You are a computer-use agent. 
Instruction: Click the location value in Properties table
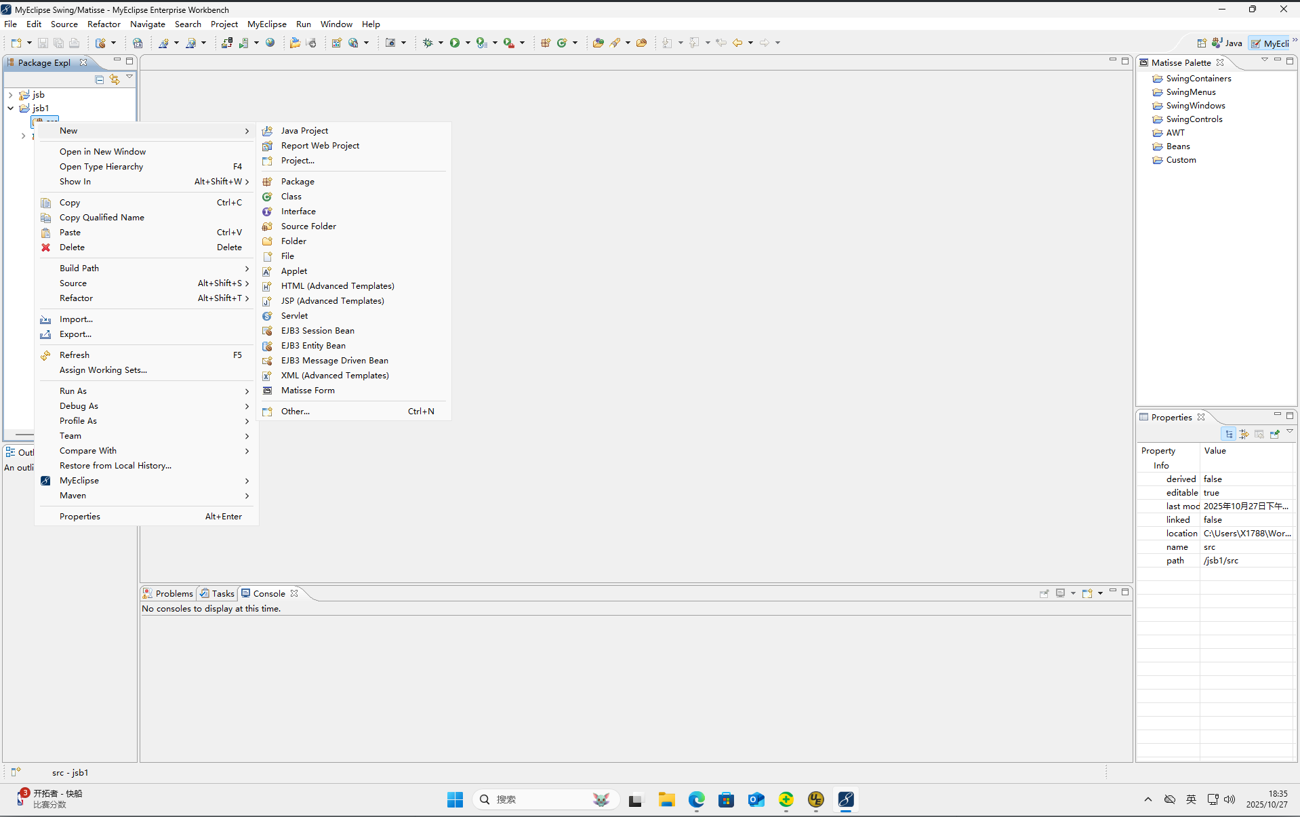click(x=1247, y=534)
